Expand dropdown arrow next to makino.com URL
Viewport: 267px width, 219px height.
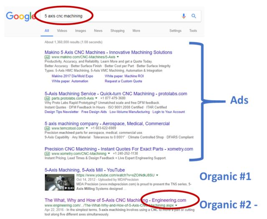pyautogui.click(x=118, y=57)
